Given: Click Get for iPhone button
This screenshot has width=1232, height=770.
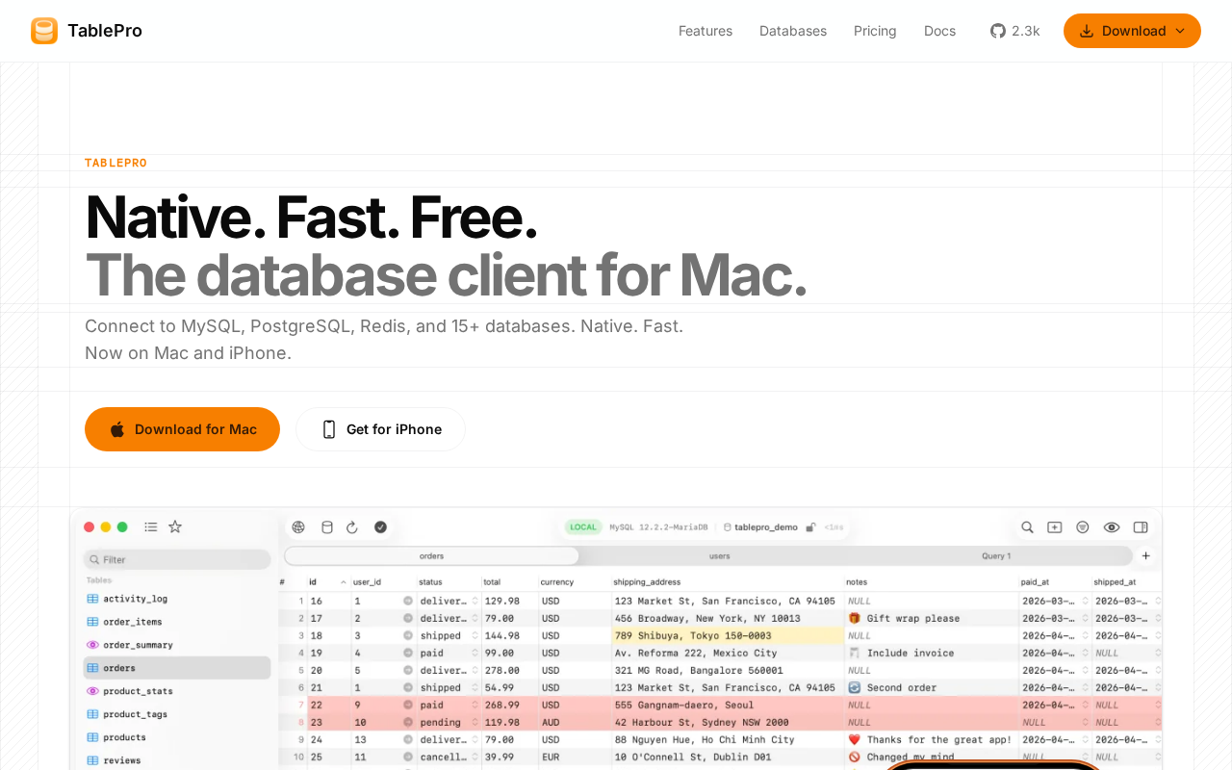Looking at the screenshot, I should [381, 429].
